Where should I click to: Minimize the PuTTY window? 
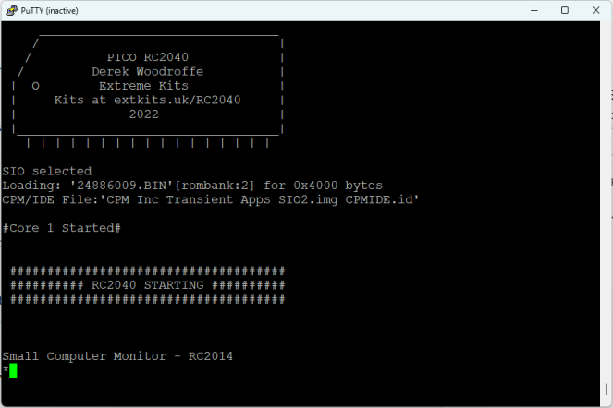click(534, 10)
